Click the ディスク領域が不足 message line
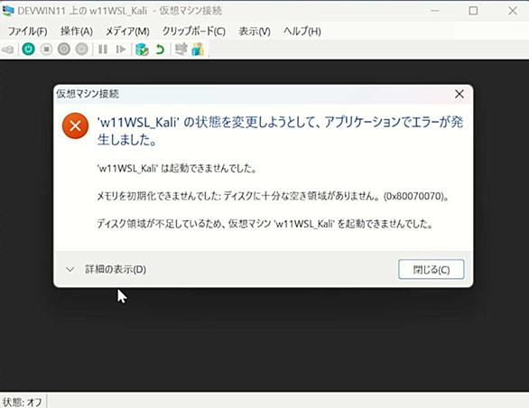Screen dimensions: 529x408 264,224
